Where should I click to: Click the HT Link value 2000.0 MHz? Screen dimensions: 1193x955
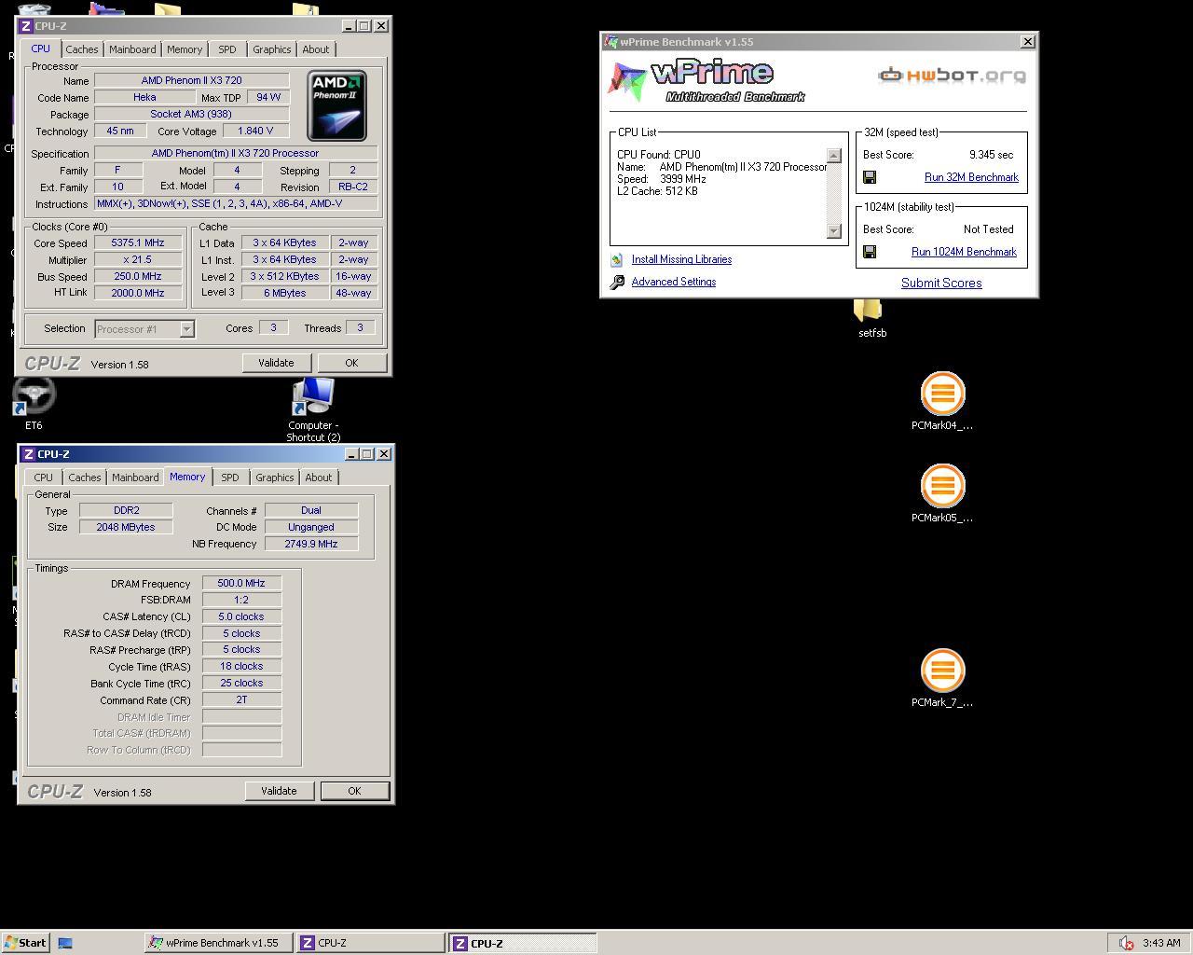tap(138, 293)
